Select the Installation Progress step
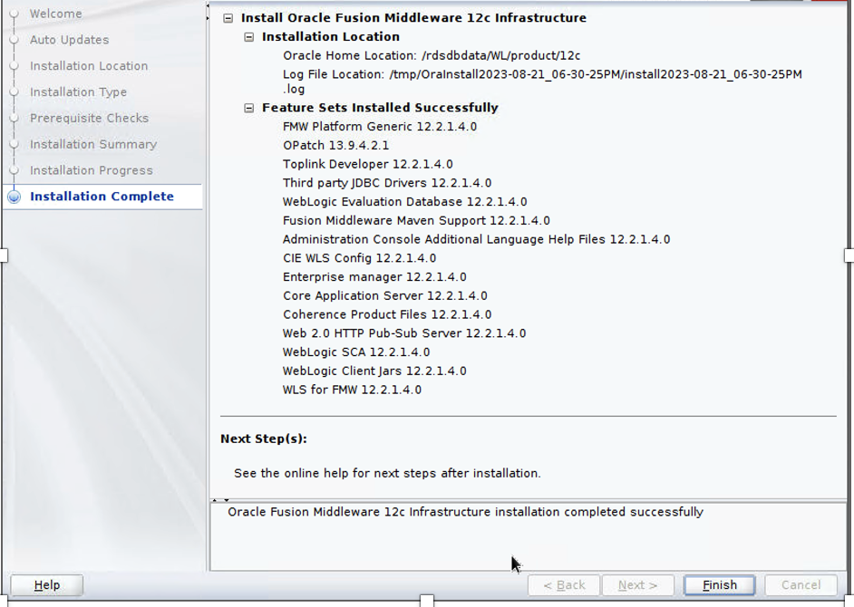The width and height of the screenshot is (854, 607). 92,170
